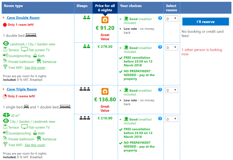Image resolution: width=233 pixels, height=160 pixels.
Task: Expand Cave Double Room details arrow
Action: pyautogui.click(x=4, y=18)
